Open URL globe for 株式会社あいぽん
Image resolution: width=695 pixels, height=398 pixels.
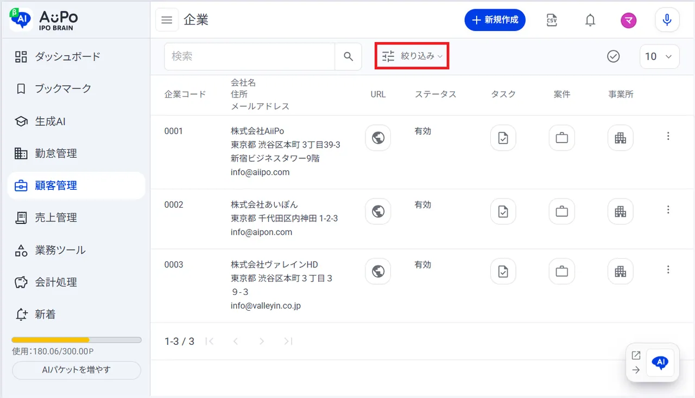click(x=378, y=211)
